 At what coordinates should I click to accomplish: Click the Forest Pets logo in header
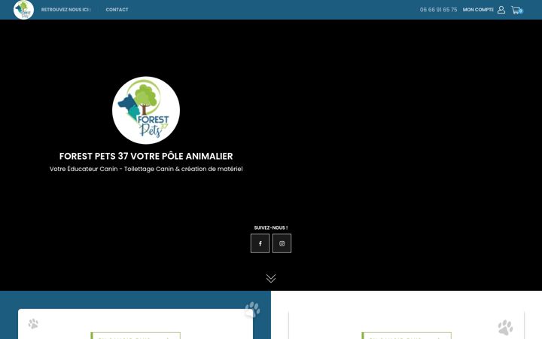coord(23,10)
